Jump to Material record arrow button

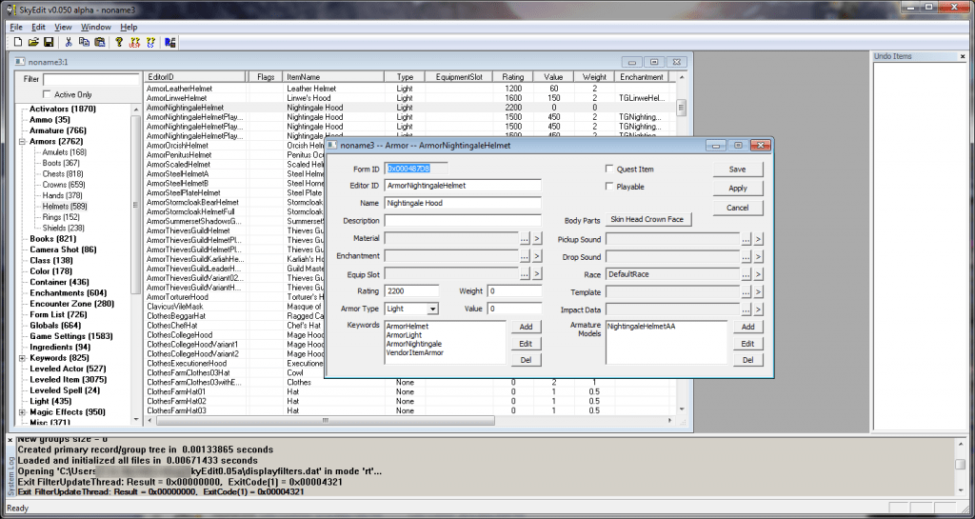click(x=537, y=238)
